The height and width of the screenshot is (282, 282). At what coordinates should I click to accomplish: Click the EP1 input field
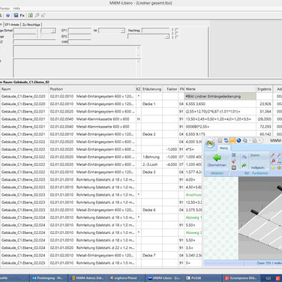point(79,31)
